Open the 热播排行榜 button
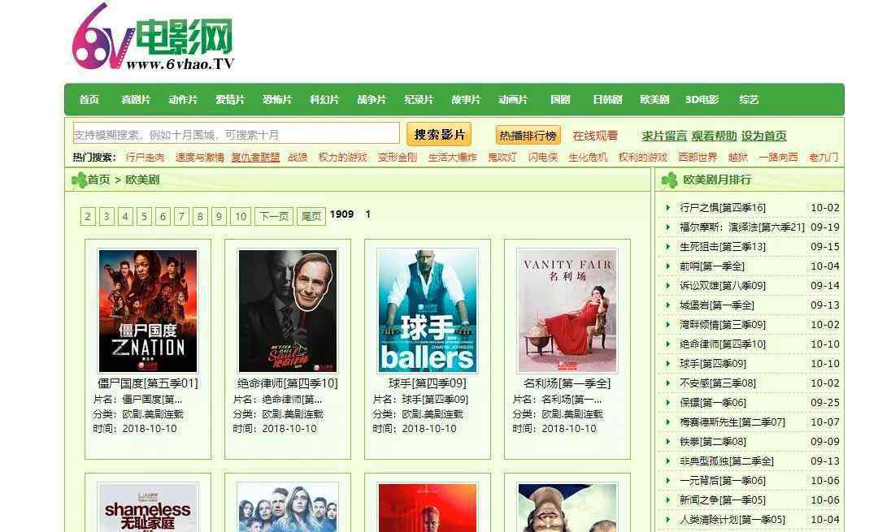 coord(528,136)
